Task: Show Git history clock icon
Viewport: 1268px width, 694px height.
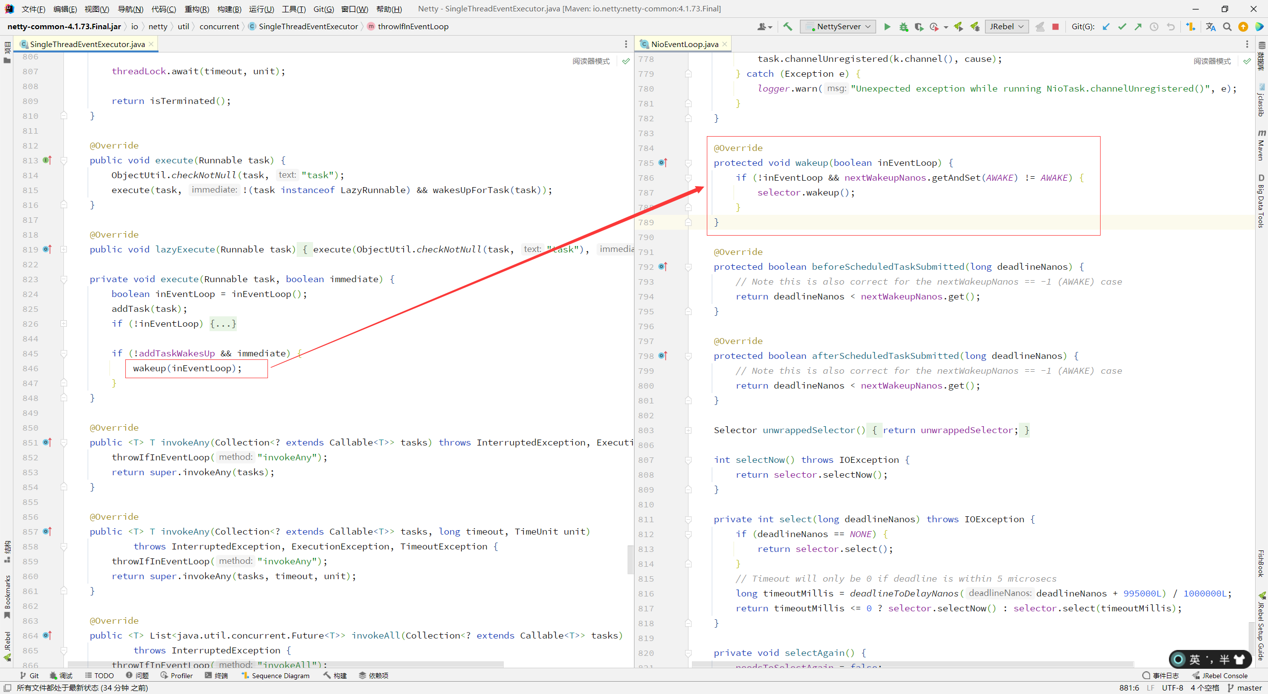Action: [1154, 27]
